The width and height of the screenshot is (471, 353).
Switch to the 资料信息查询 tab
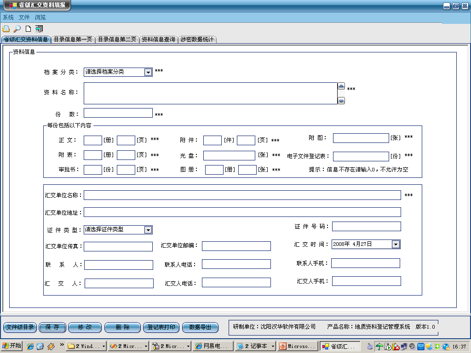tap(158, 40)
